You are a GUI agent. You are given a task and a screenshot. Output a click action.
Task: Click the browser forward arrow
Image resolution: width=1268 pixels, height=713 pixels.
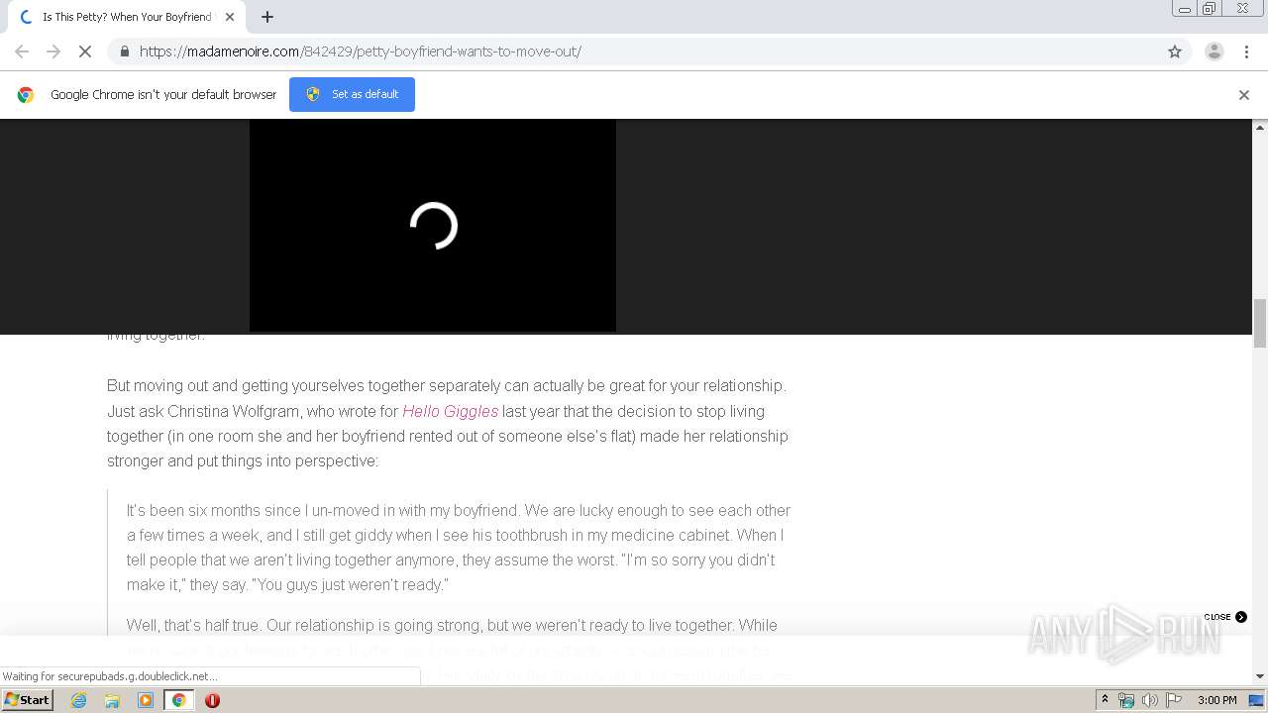pyautogui.click(x=53, y=51)
